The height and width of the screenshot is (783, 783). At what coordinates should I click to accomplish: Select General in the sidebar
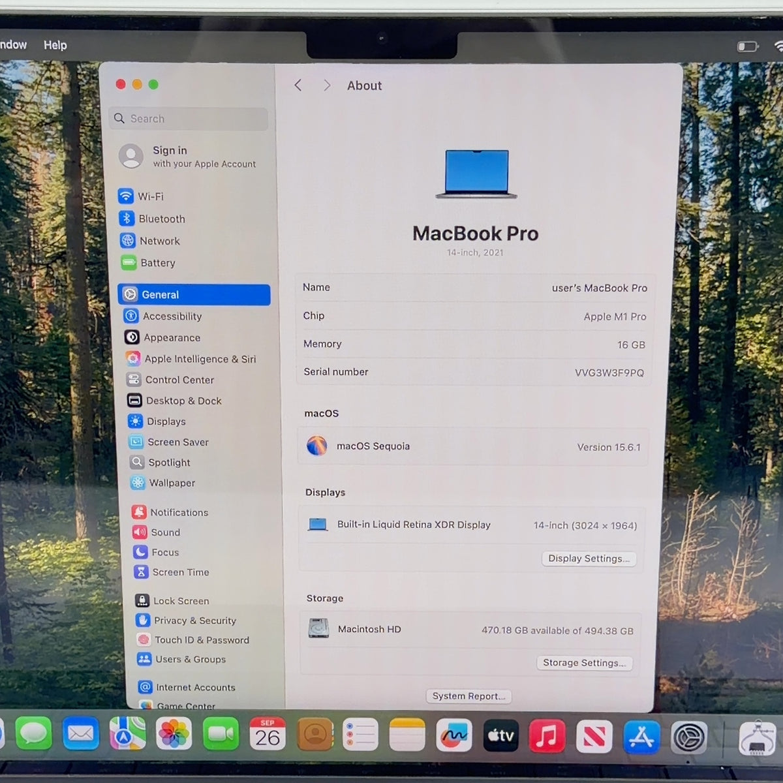pyautogui.click(x=194, y=295)
